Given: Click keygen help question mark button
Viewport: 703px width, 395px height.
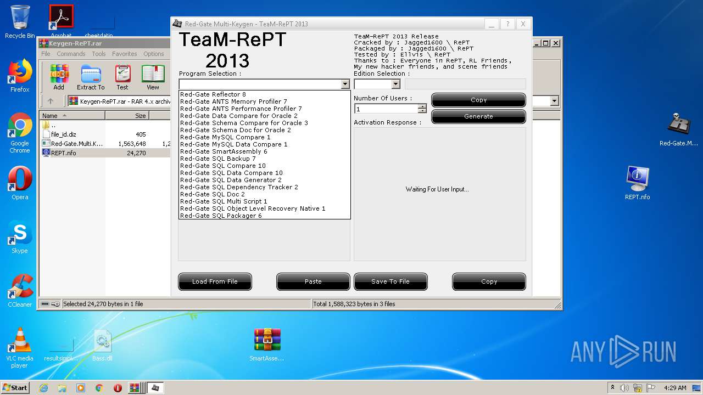Looking at the screenshot, I should (507, 24).
